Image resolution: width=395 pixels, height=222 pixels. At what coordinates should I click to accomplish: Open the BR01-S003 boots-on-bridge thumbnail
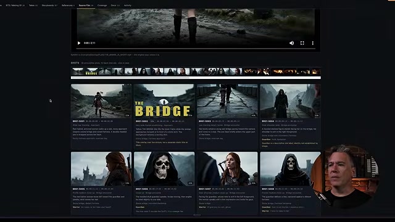coord(227,101)
